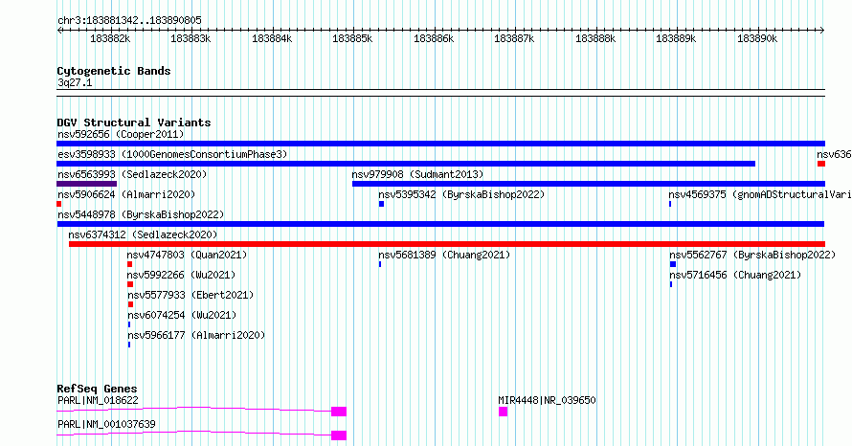
Task: Open nsv4747803 (Quan2021) label
Action: click(x=187, y=255)
